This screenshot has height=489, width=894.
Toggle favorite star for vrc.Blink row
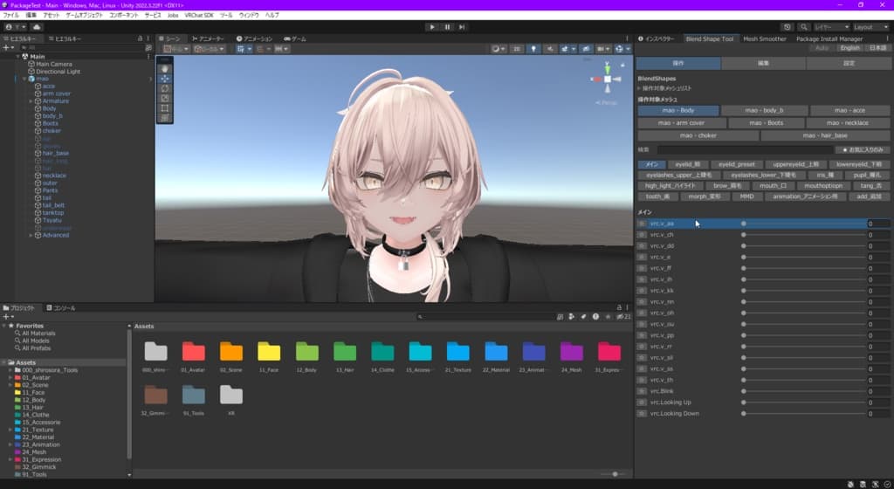point(642,391)
